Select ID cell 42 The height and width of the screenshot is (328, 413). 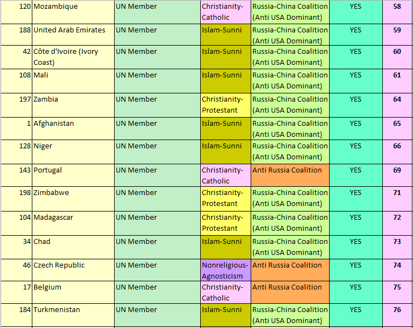click(x=16, y=57)
